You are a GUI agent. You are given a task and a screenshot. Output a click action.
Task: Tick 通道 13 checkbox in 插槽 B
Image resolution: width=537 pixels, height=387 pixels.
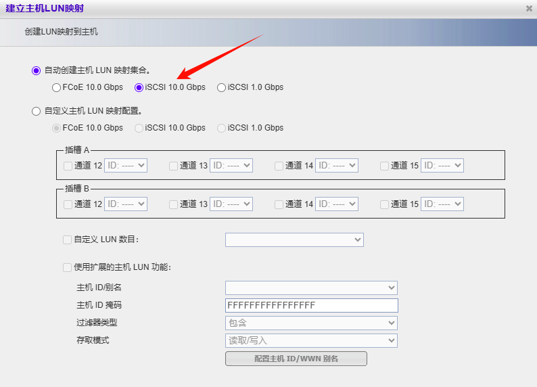[x=173, y=204]
